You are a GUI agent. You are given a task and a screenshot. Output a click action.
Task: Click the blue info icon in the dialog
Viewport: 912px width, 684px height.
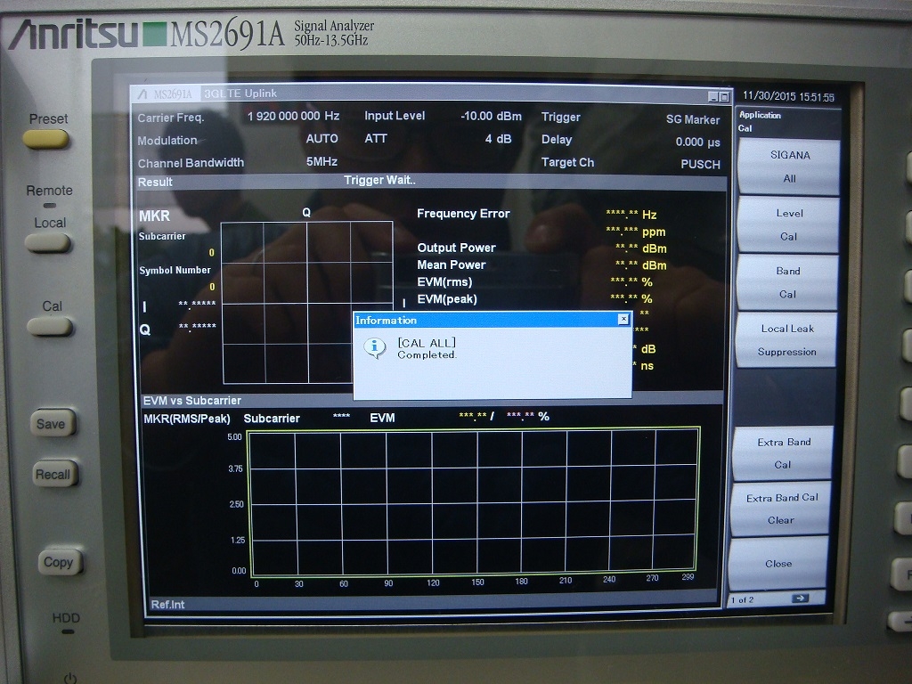(375, 347)
